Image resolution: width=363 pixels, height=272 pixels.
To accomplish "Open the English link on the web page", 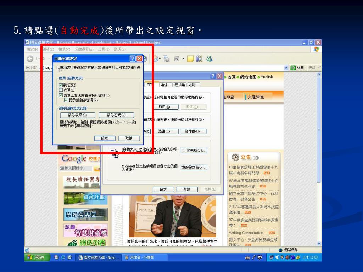I will (267, 77).
